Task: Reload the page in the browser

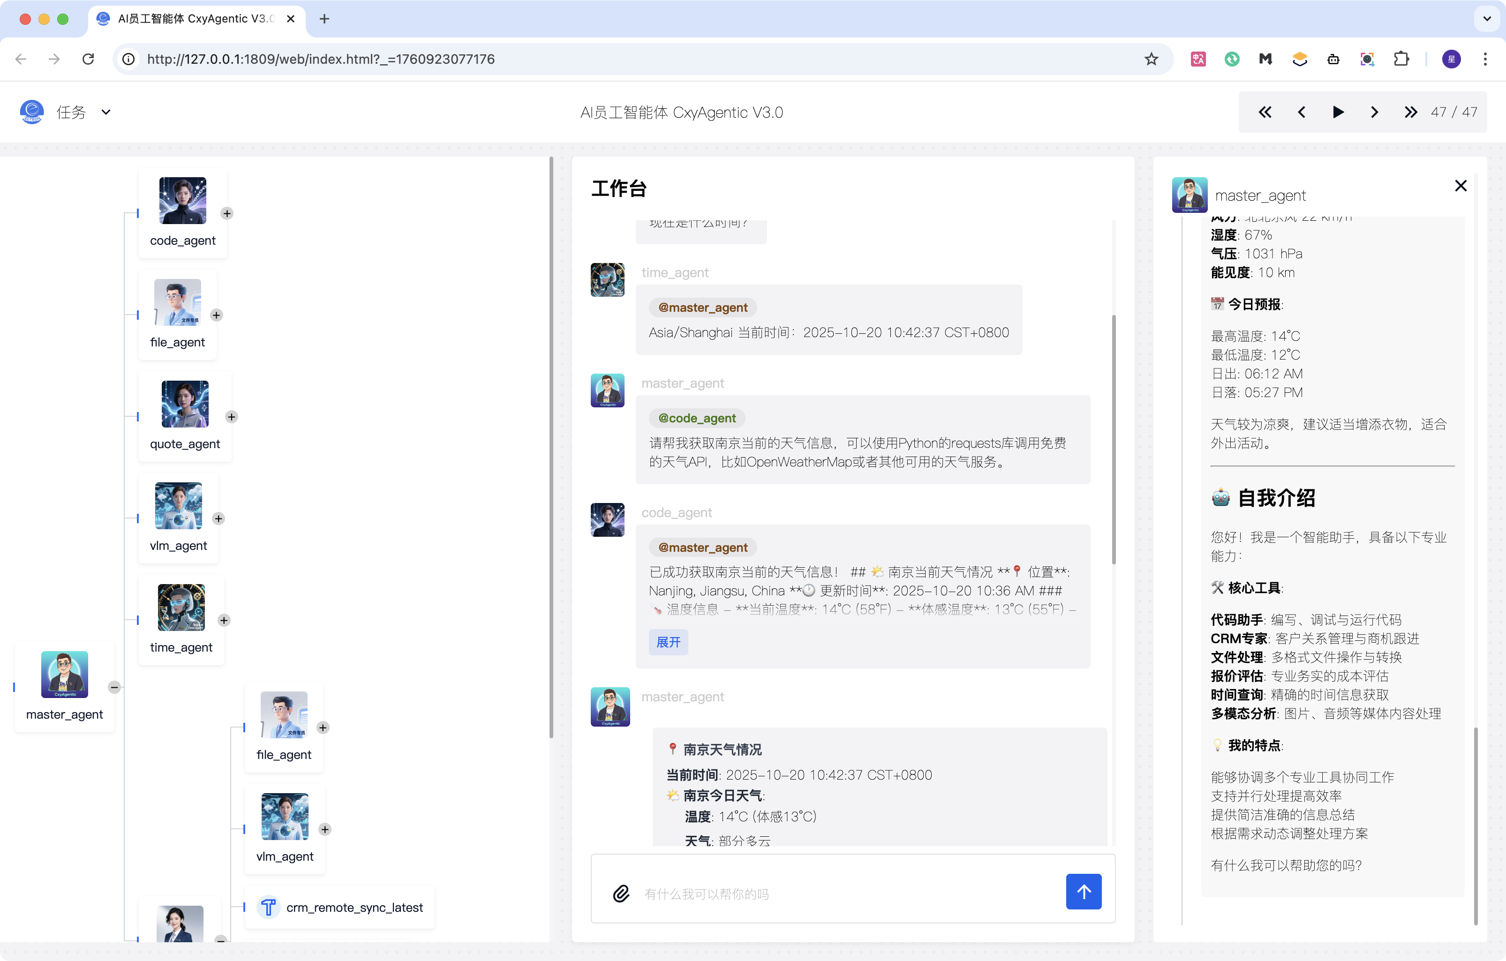Action: (88, 59)
